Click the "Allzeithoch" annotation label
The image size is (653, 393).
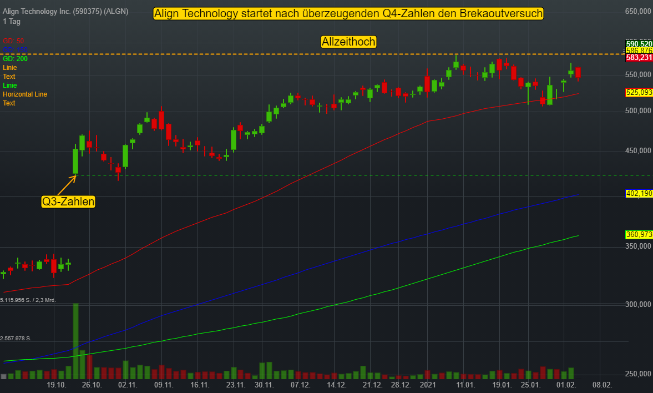click(x=348, y=42)
